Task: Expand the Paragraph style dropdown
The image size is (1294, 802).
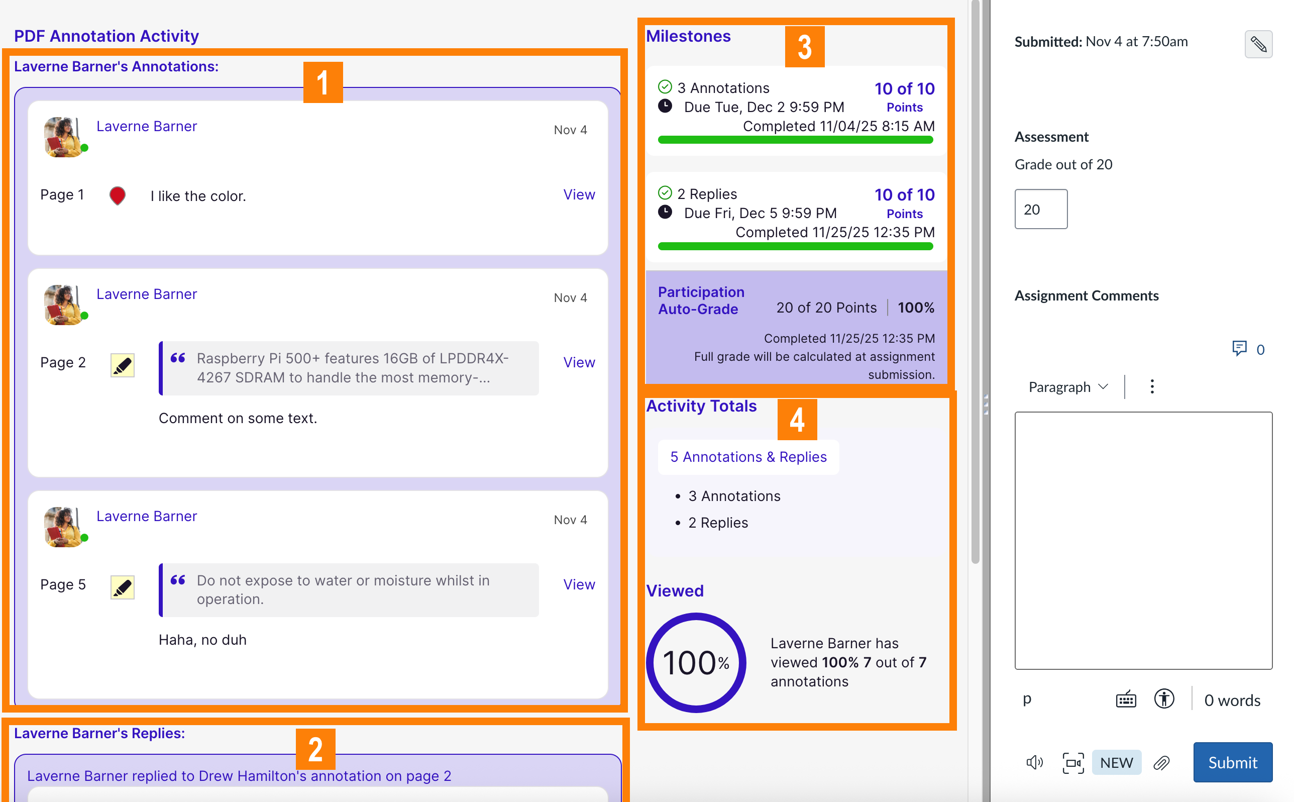Action: (x=1067, y=387)
